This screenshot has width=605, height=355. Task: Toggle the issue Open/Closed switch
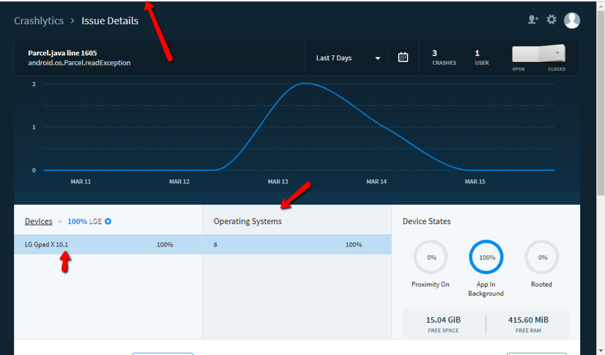(538, 55)
